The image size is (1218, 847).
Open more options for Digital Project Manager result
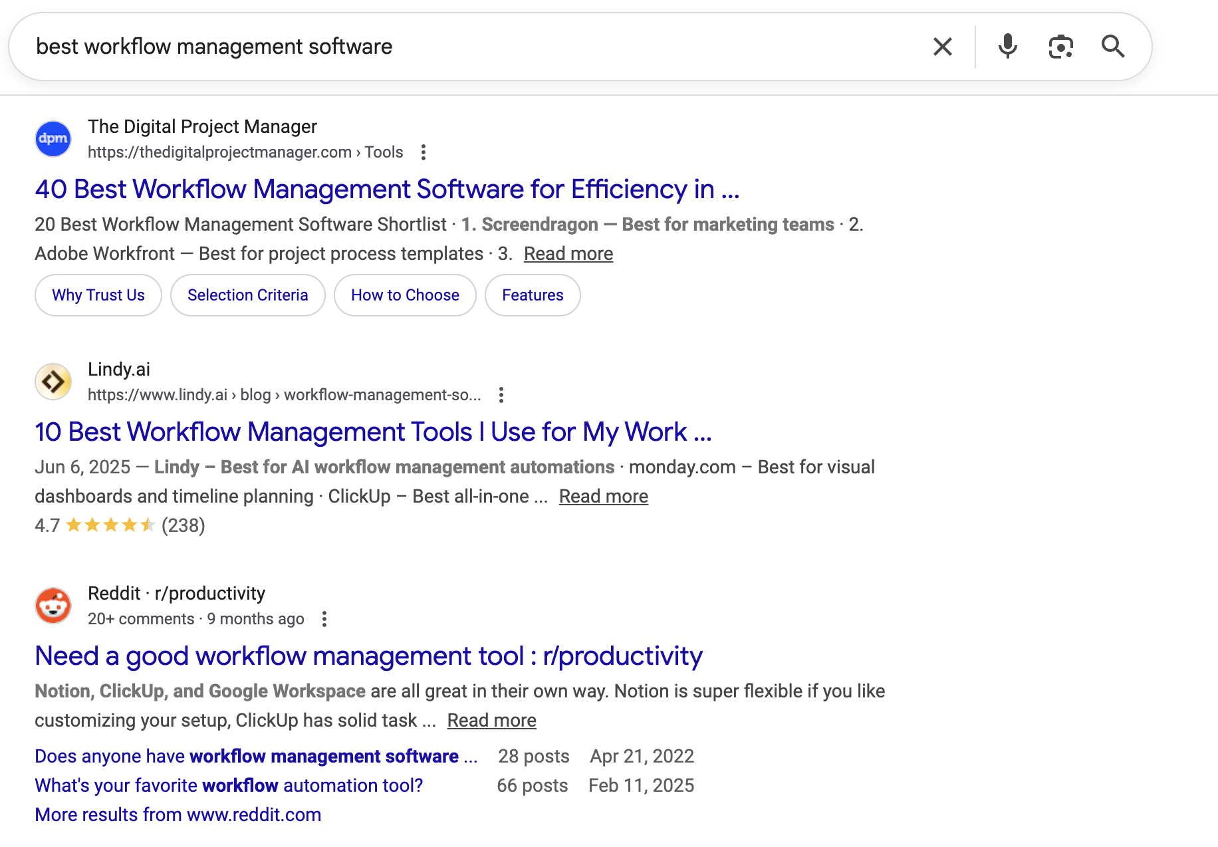tap(424, 153)
